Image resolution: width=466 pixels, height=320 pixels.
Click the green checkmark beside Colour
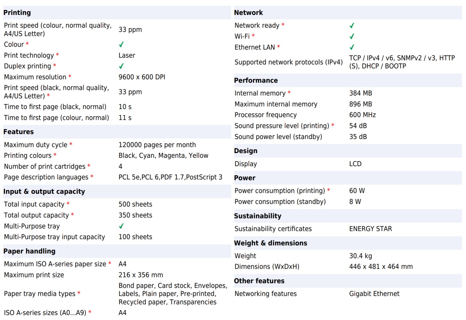121,45
